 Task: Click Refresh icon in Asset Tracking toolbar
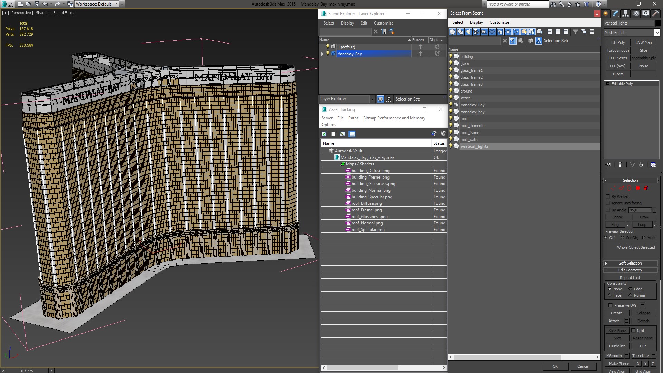point(324,134)
